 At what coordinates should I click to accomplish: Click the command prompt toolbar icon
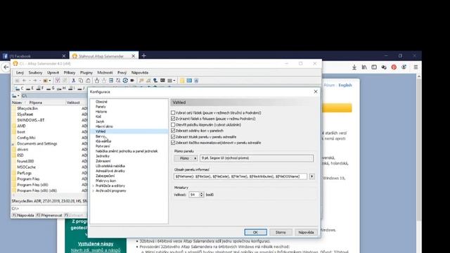pos(162,81)
